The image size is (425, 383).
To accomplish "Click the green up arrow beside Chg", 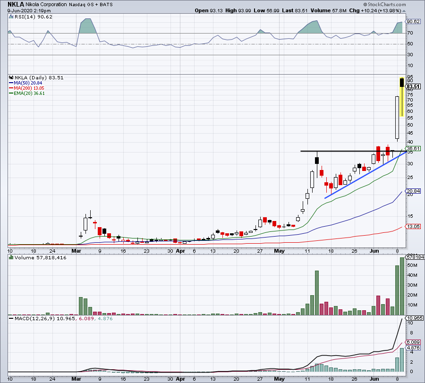I will click(404, 11).
